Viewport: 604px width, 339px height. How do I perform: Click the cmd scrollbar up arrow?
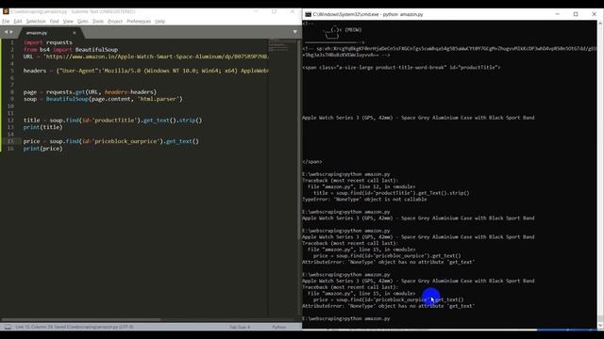600,24
